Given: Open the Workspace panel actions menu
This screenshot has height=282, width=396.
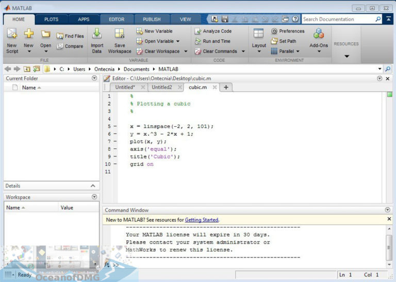Looking at the screenshot, I should (x=94, y=196).
